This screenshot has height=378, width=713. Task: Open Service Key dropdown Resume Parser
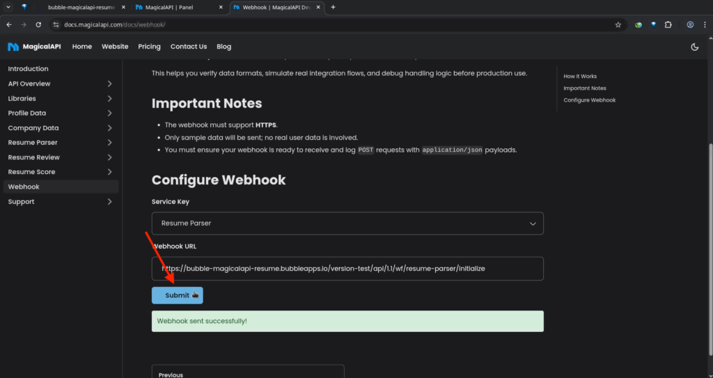click(347, 223)
